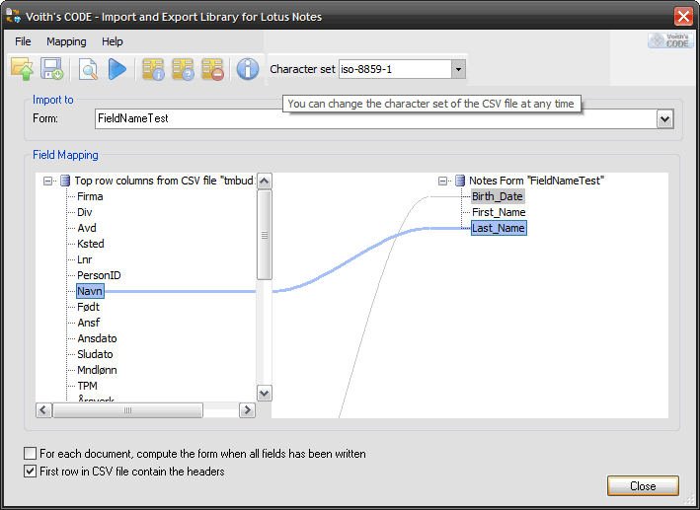Click the database icon beside Notes Form
The height and width of the screenshot is (510, 700).
[460, 181]
